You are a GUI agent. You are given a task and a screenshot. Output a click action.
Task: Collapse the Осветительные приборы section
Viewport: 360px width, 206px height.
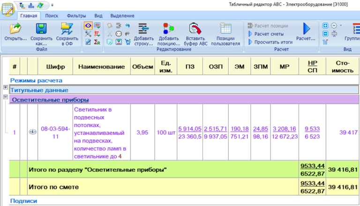coord(6,97)
